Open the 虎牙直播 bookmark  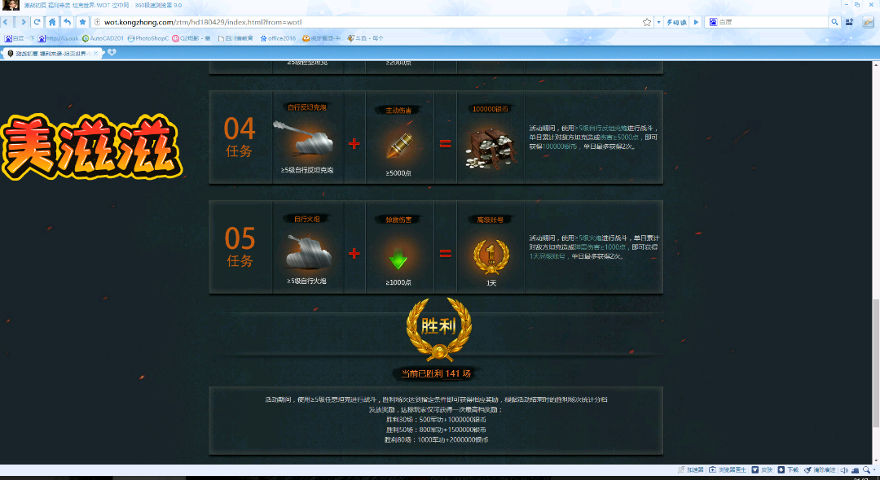pos(322,38)
